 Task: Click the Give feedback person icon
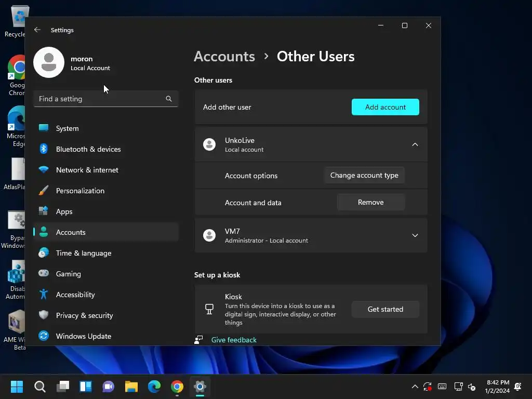198,340
